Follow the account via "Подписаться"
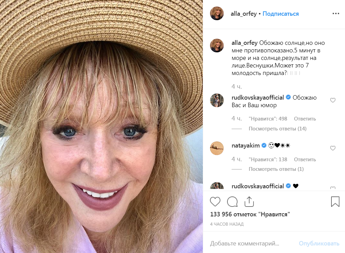Image resolution: width=345 pixels, height=253 pixels. 281,14
